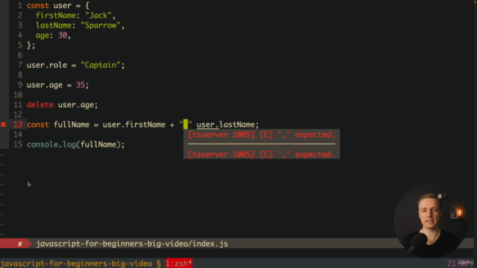The height and width of the screenshot is (268, 477).
Task: Select the 1:zsh tmux window tab
Action: pos(179,264)
